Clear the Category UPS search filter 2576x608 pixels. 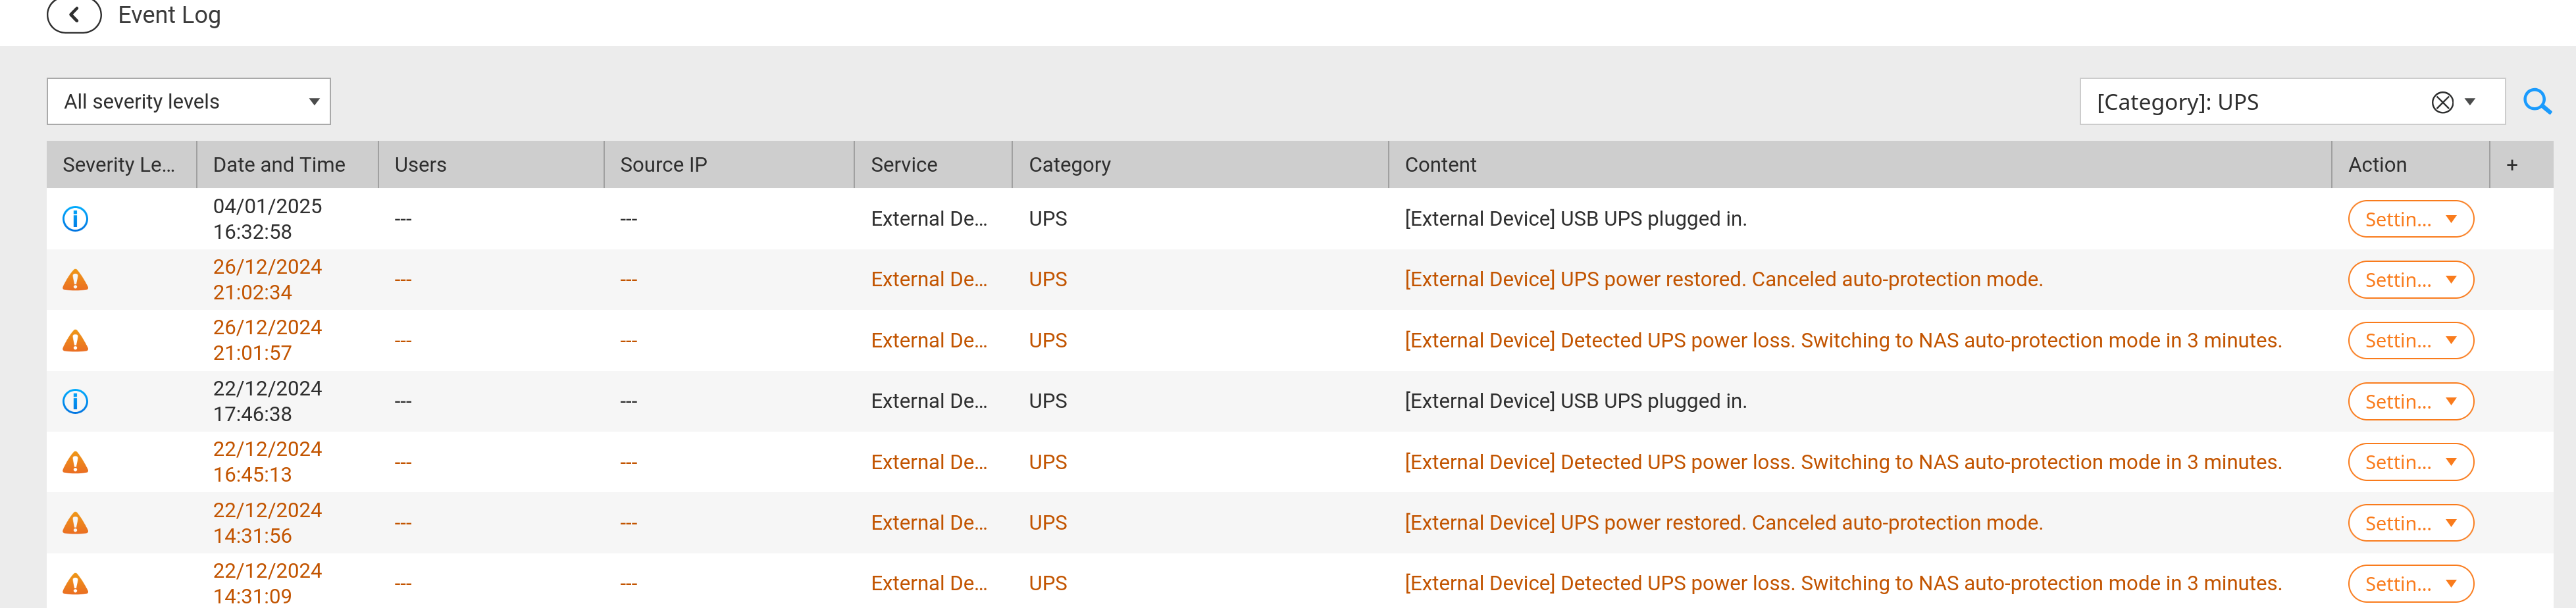(x=2442, y=102)
